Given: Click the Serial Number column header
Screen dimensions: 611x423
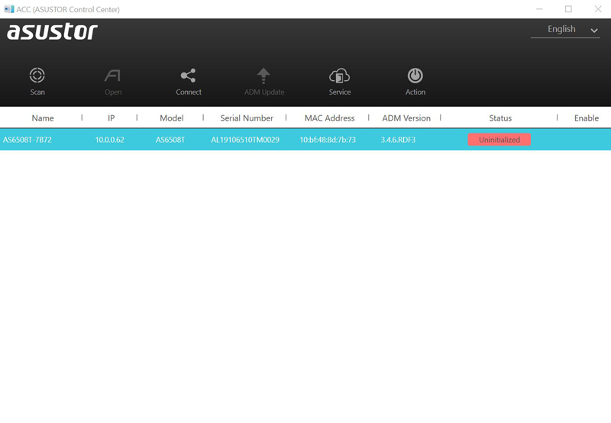Looking at the screenshot, I should 247,118.
